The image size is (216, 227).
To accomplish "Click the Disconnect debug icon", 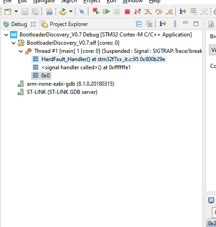I will coord(138,11).
